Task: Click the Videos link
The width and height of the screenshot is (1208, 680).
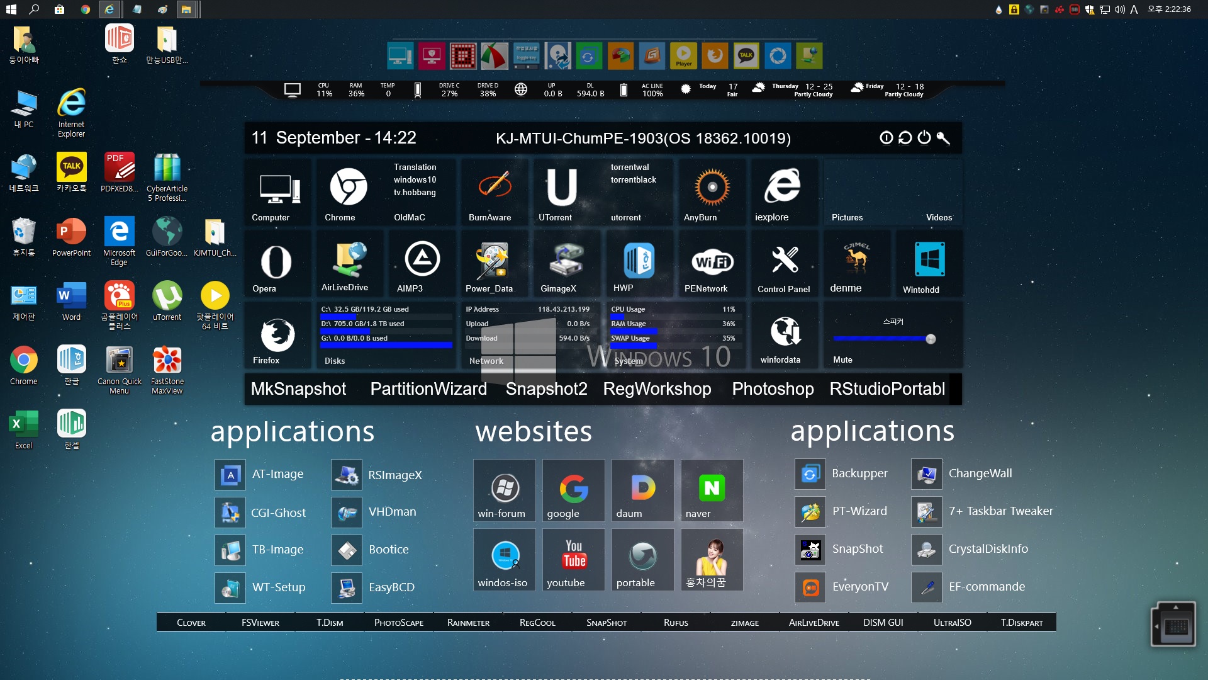Action: click(x=939, y=217)
